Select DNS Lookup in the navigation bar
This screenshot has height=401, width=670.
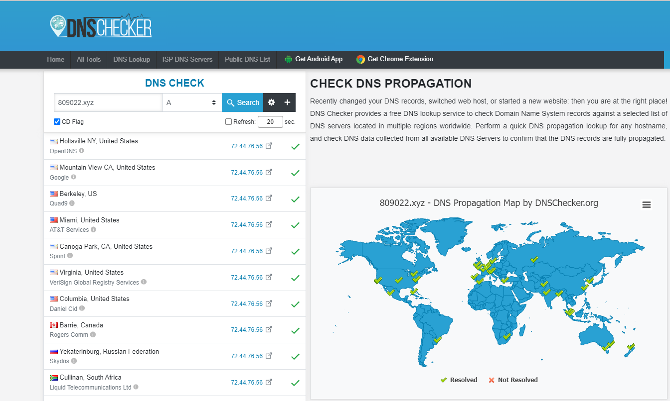coord(131,59)
